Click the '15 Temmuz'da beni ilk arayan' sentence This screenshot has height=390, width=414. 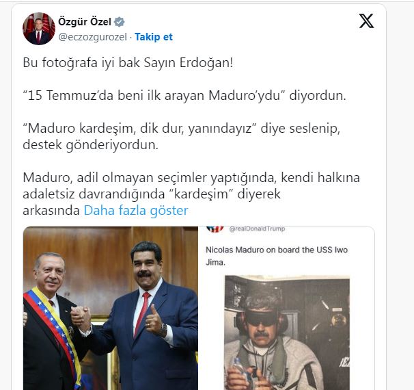tap(184, 96)
